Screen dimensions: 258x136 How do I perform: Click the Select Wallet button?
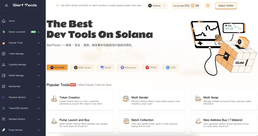(226, 6)
